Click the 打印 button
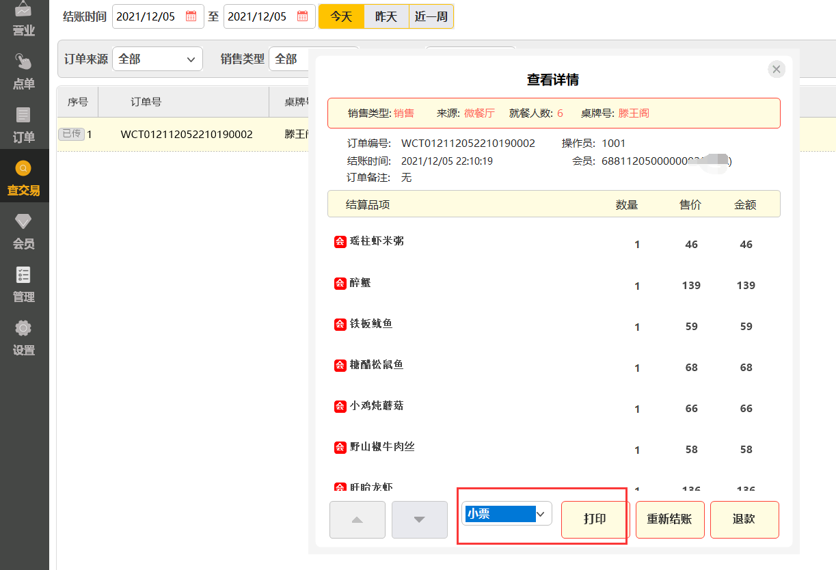The image size is (836, 570). (x=595, y=519)
